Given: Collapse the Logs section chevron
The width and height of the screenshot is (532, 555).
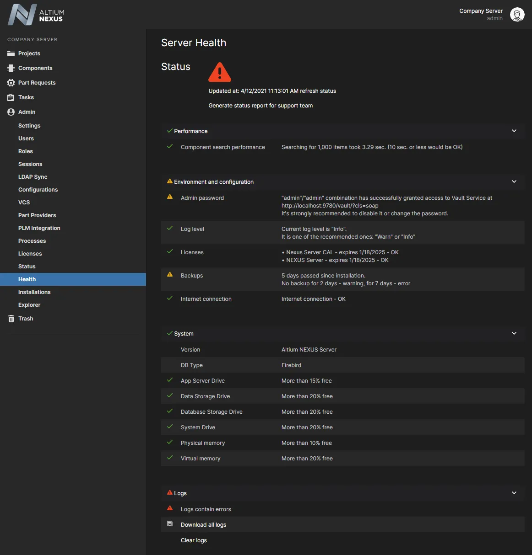Looking at the screenshot, I should (514, 493).
